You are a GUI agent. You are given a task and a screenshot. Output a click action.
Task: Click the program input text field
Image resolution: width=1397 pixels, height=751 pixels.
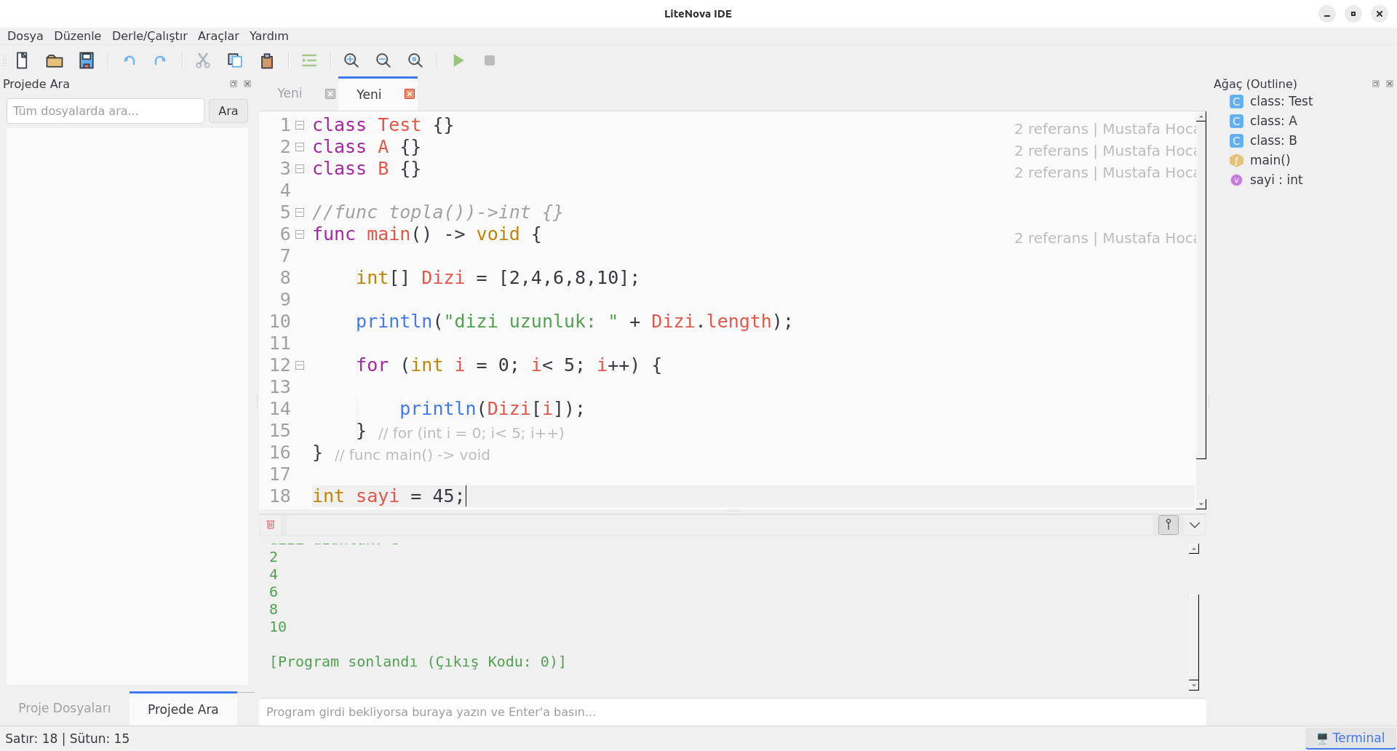click(732, 712)
